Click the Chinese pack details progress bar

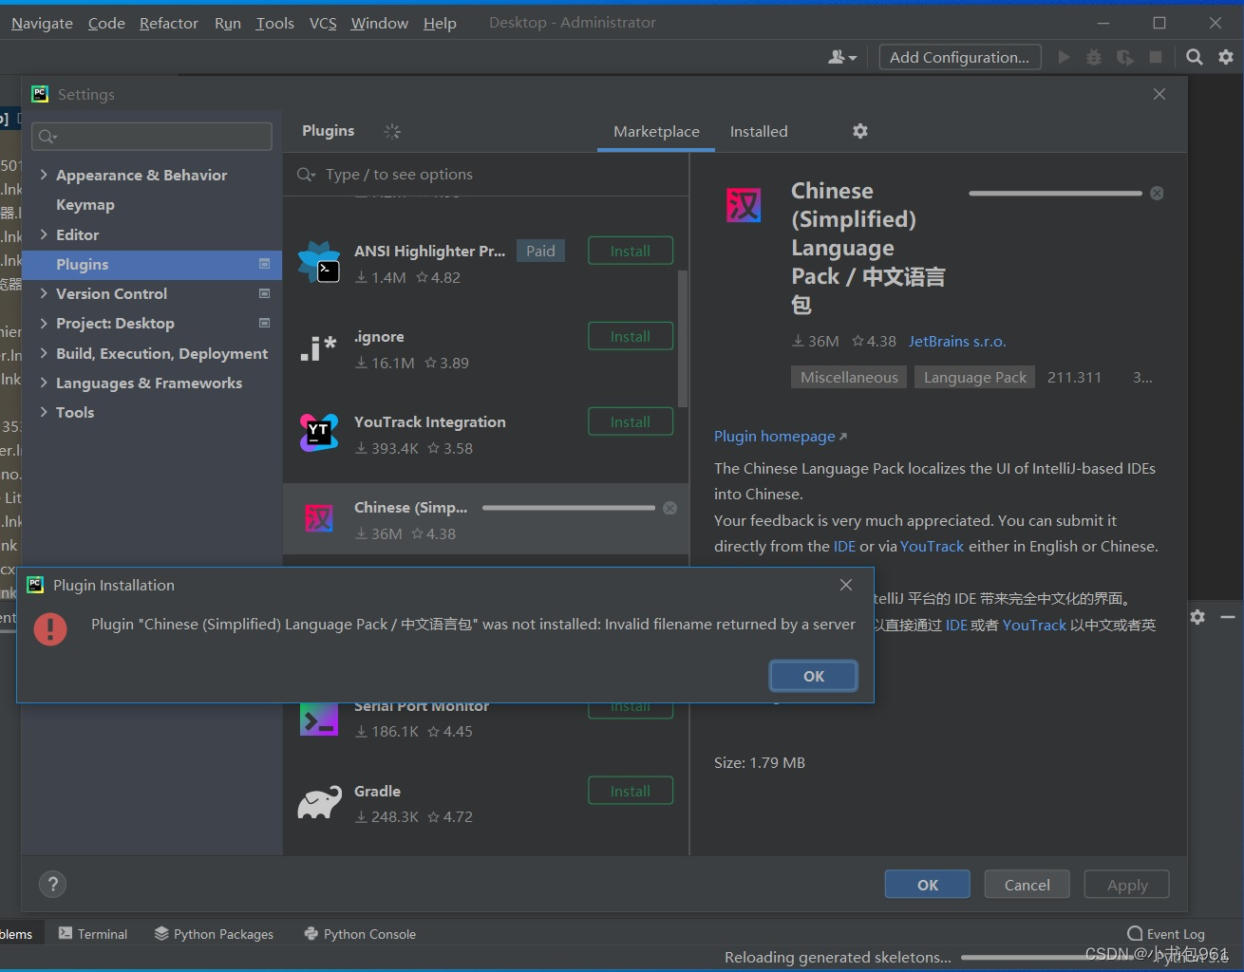1055,193
